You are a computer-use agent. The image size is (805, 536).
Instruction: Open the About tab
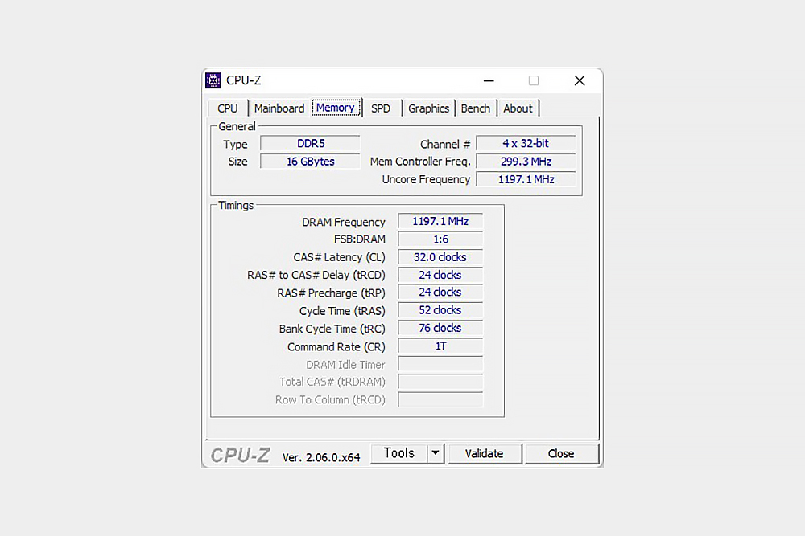(x=518, y=108)
